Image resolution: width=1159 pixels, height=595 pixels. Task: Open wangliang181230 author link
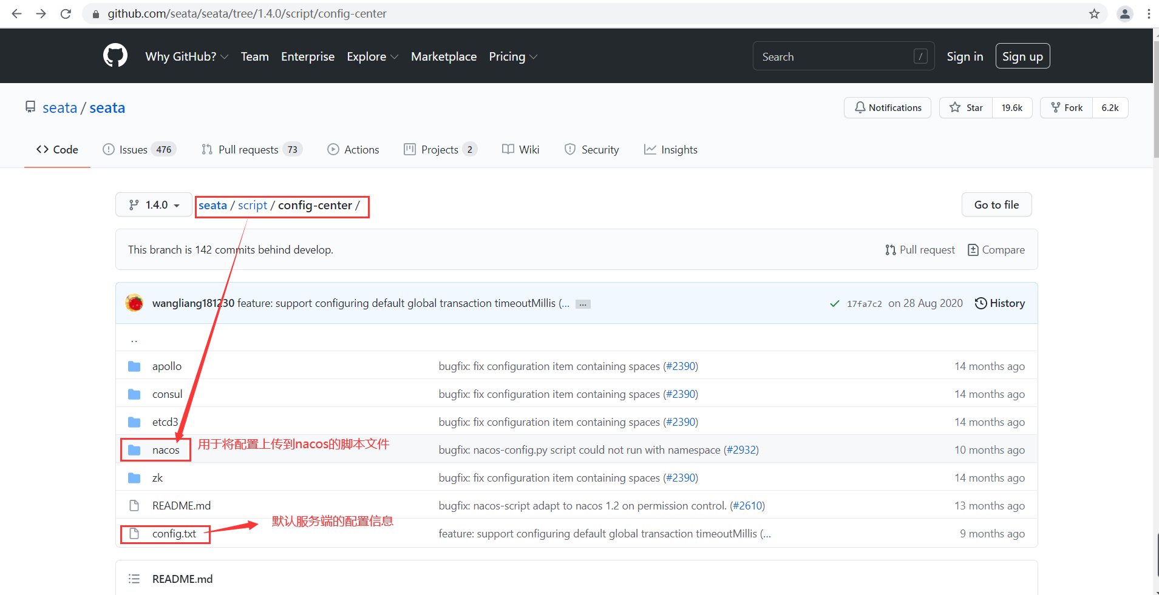pyautogui.click(x=193, y=303)
